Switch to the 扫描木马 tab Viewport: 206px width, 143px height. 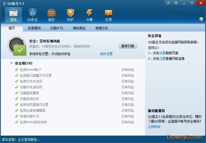click(57, 28)
